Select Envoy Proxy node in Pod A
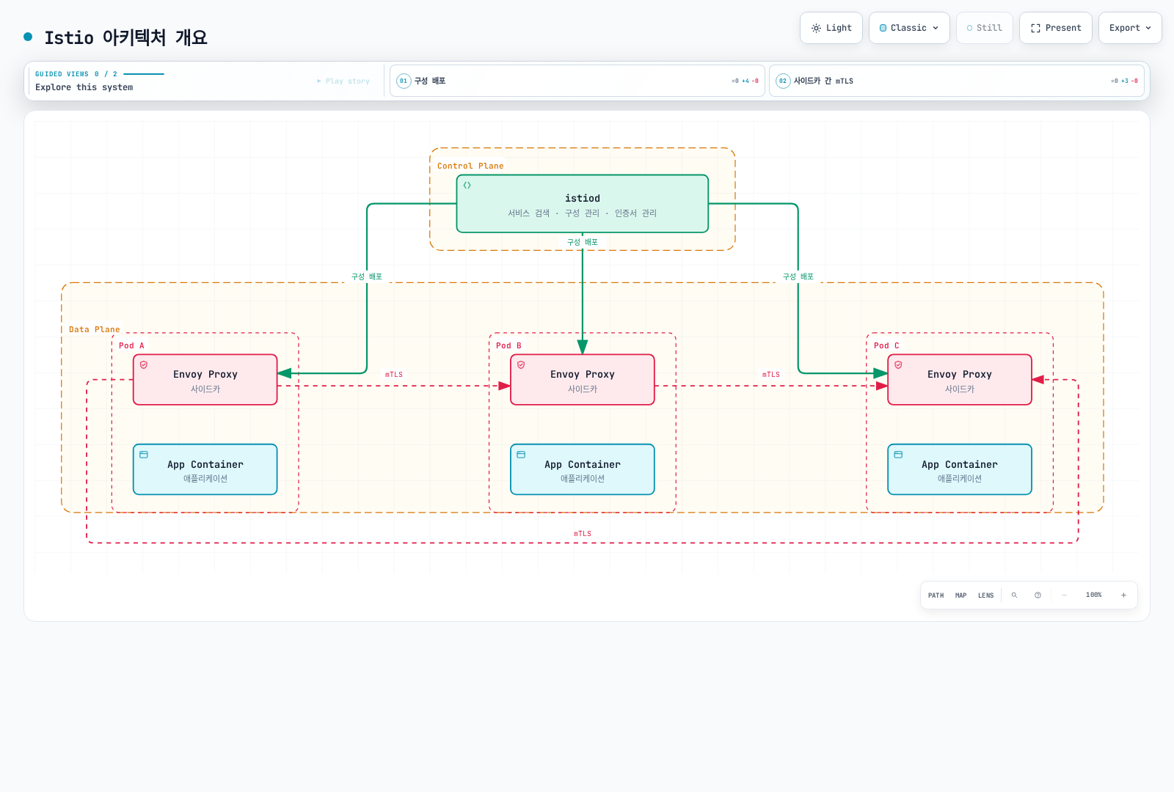1174x792 pixels. click(205, 380)
